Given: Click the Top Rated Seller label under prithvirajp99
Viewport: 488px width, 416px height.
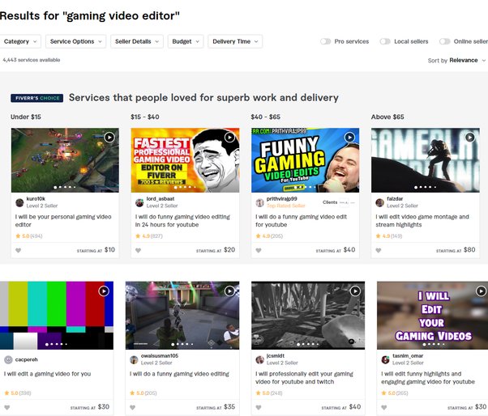Looking at the screenshot, I should point(285,206).
